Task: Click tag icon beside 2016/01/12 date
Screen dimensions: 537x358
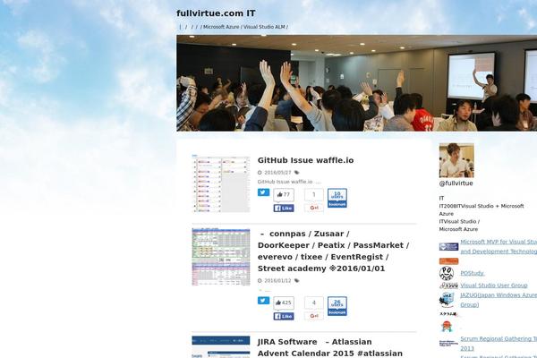Action: point(296,280)
